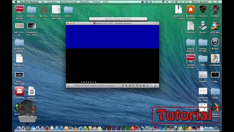Open FileZilla (Fz) from the Dock
The width and height of the screenshot is (234, 132).
tap(133, 128)
